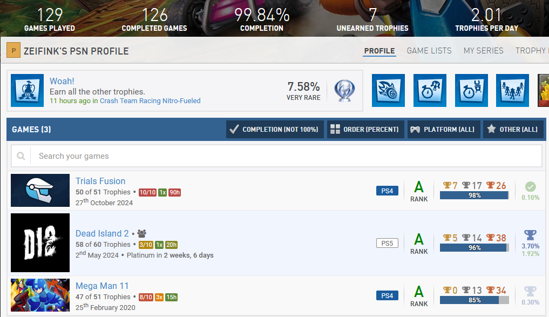Click the green checkmark on Trials Fusion
The image size is (549, 317).
coord(531,187)
